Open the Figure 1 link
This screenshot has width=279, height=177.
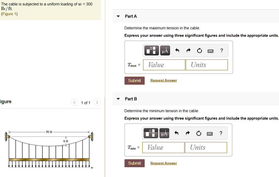(x=9, y=14)
